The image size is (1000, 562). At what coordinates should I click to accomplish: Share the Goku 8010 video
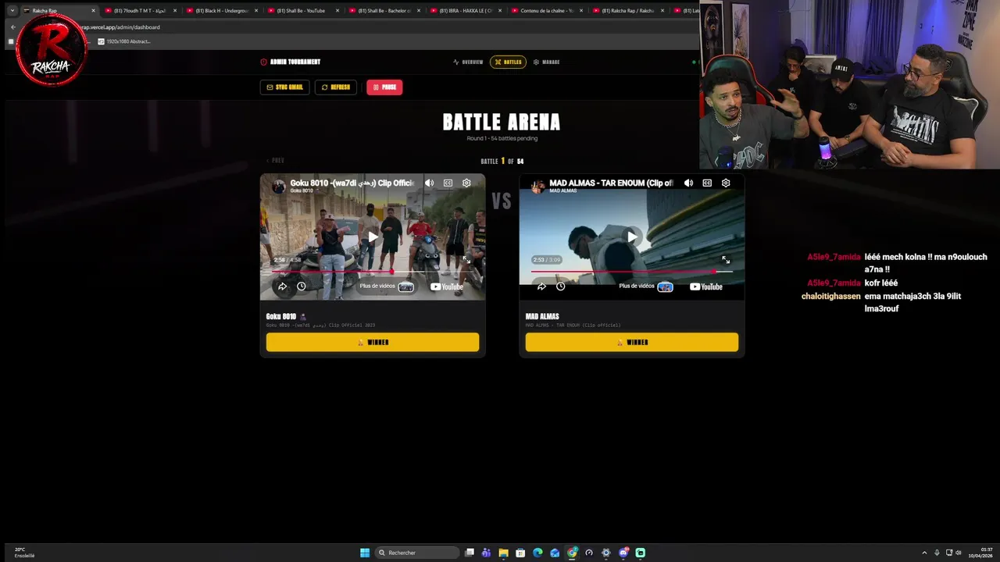point(282,286)
